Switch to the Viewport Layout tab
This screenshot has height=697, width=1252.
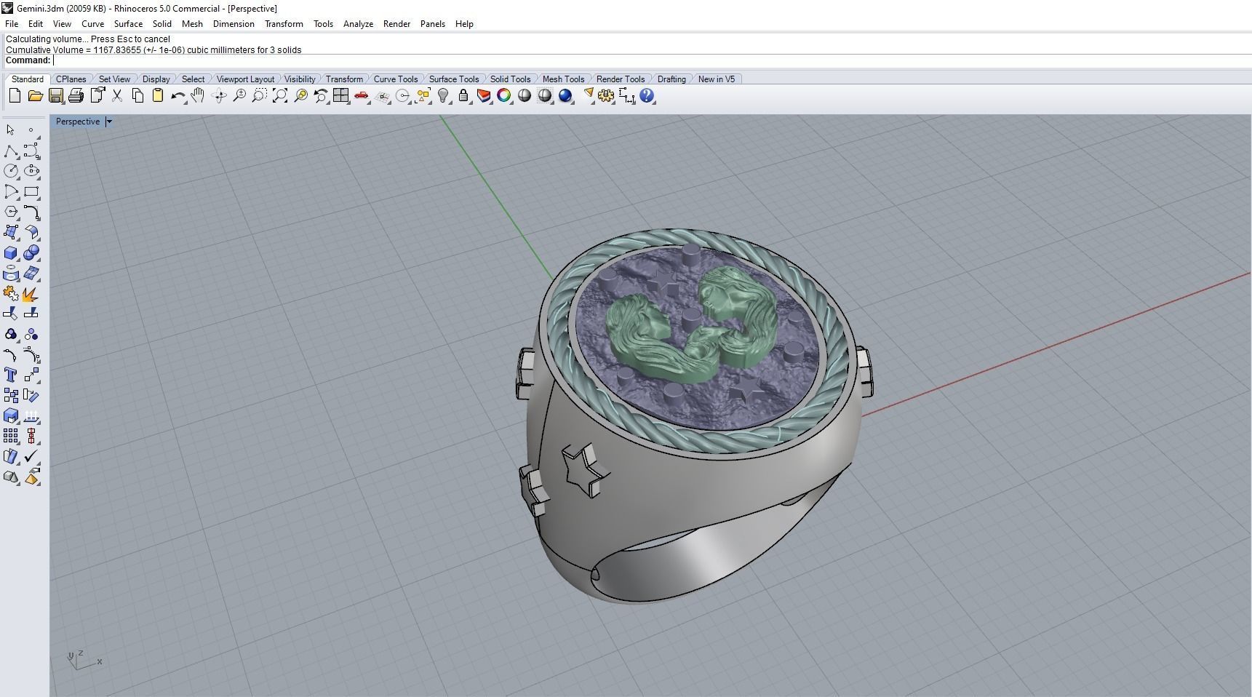[x=245, y=79]
